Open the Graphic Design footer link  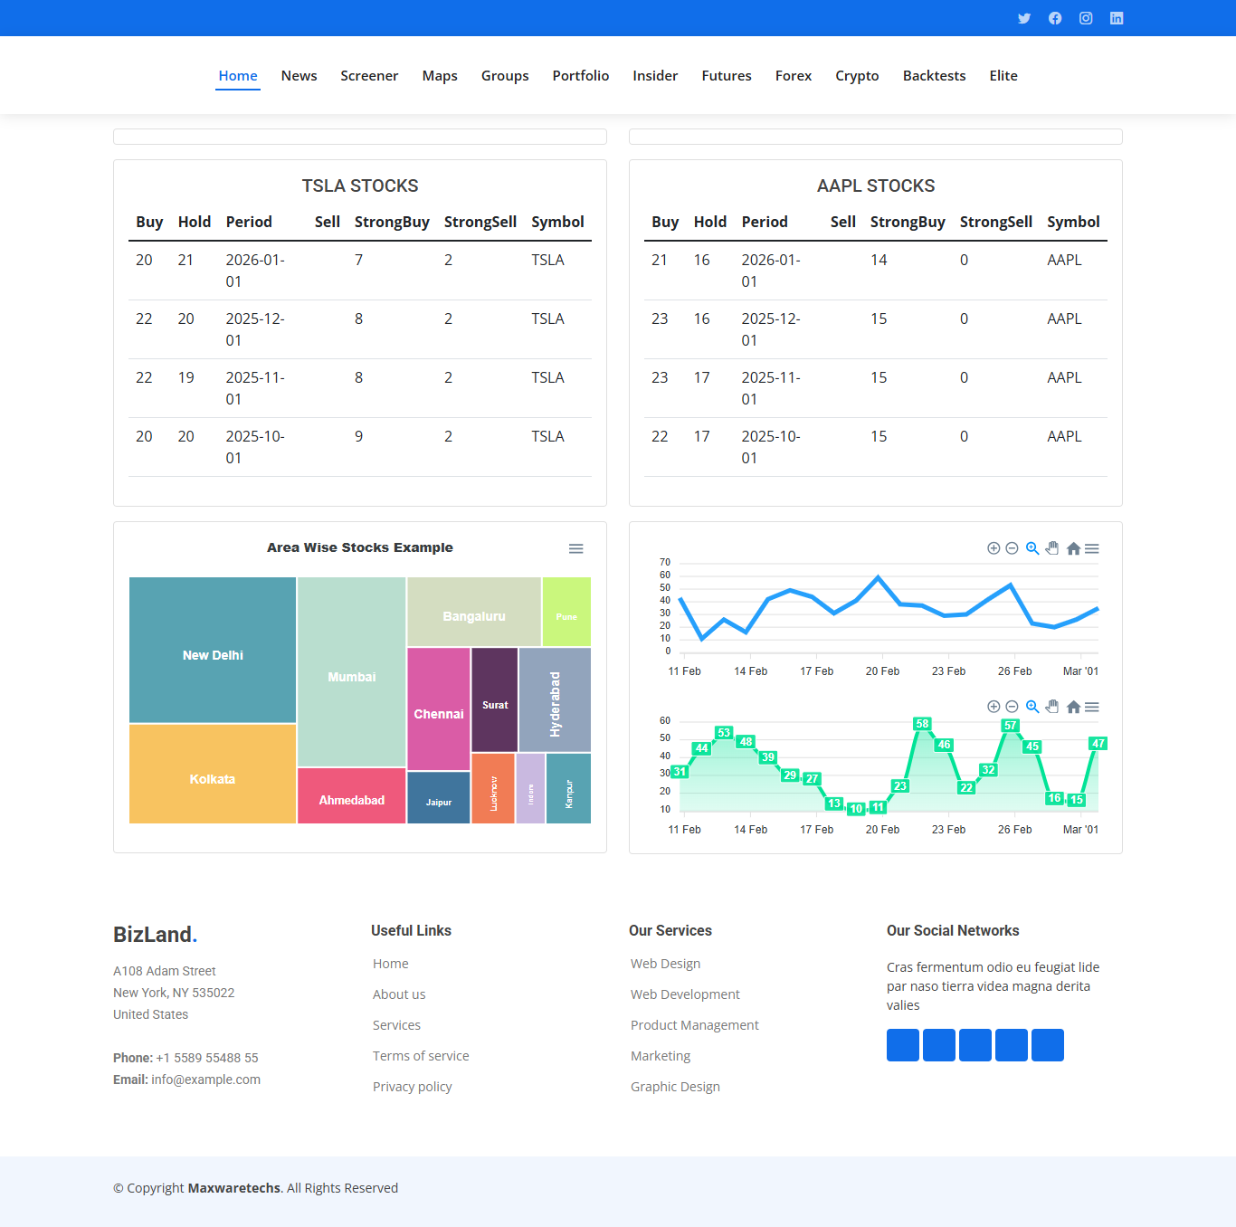coord(675,1087)
